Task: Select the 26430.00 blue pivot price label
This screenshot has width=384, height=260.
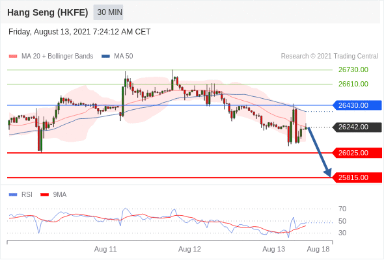Action: click(x=357, y=105)
